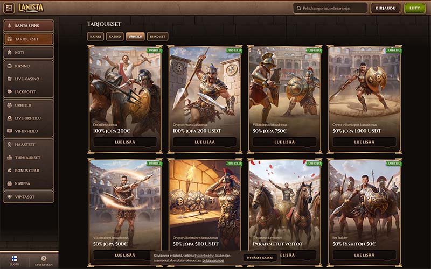Open Lue lisää for 100% jopa 200€
Screen dimensions: 431x269
point(125,142)
